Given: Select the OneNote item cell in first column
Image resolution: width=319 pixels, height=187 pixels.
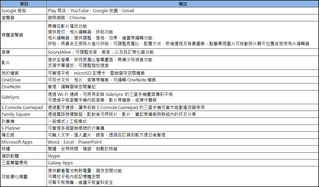Looking at the screenshot, I should tap(24, 87).
